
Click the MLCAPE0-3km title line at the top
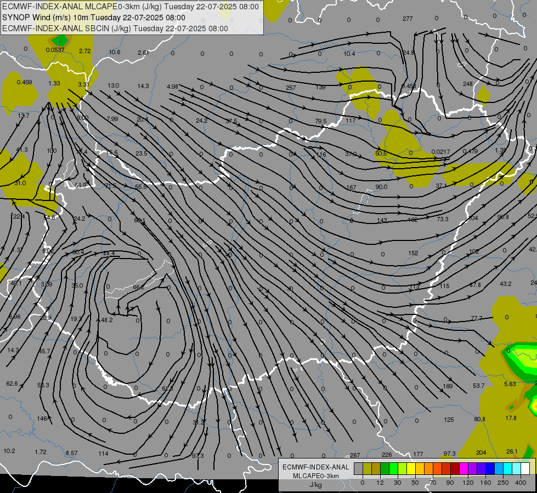[131, 7]
